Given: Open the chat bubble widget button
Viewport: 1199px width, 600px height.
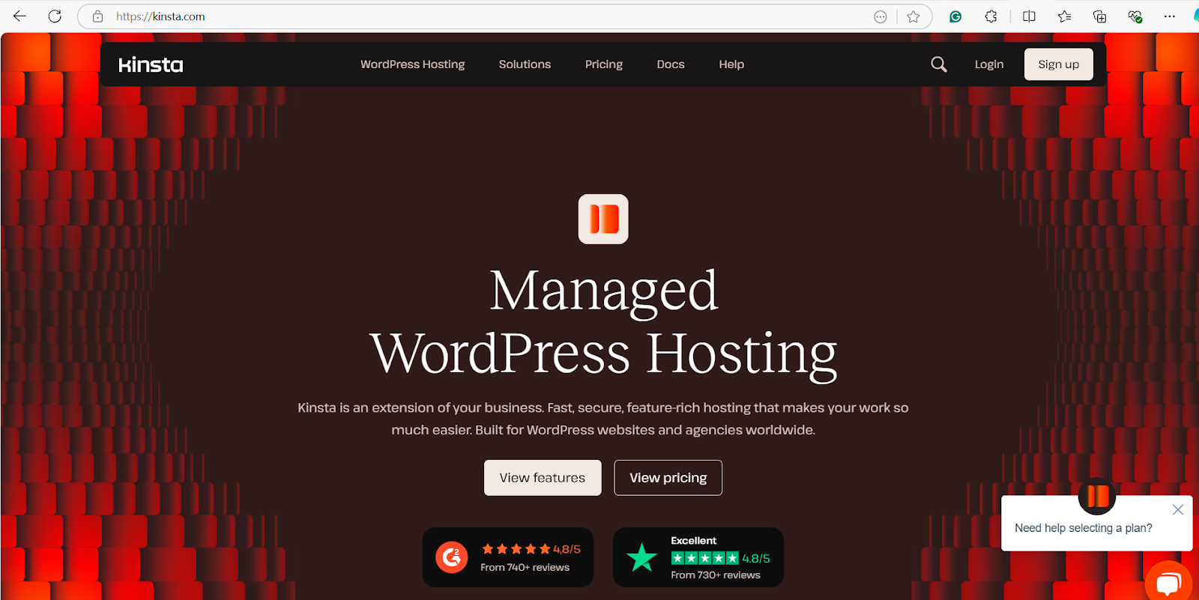Looking at the screenshot, I should [x=1169, y=582].
